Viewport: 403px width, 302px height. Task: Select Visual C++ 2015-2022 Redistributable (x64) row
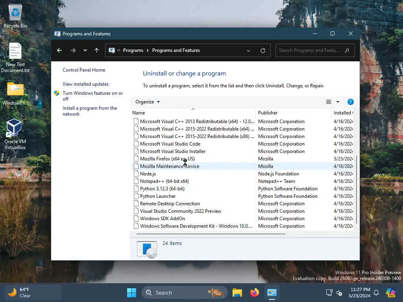[243, 129]
